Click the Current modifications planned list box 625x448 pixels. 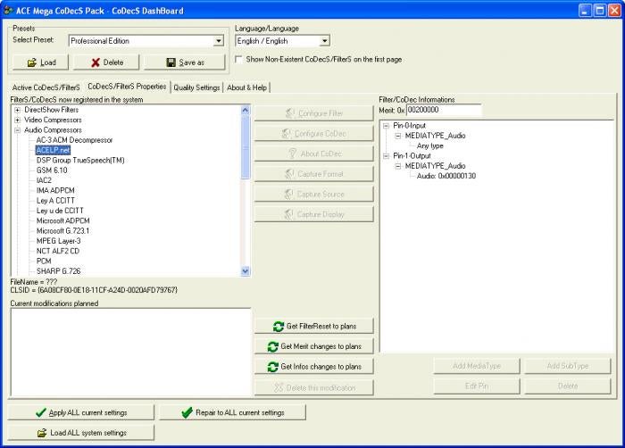coord(130,353)
